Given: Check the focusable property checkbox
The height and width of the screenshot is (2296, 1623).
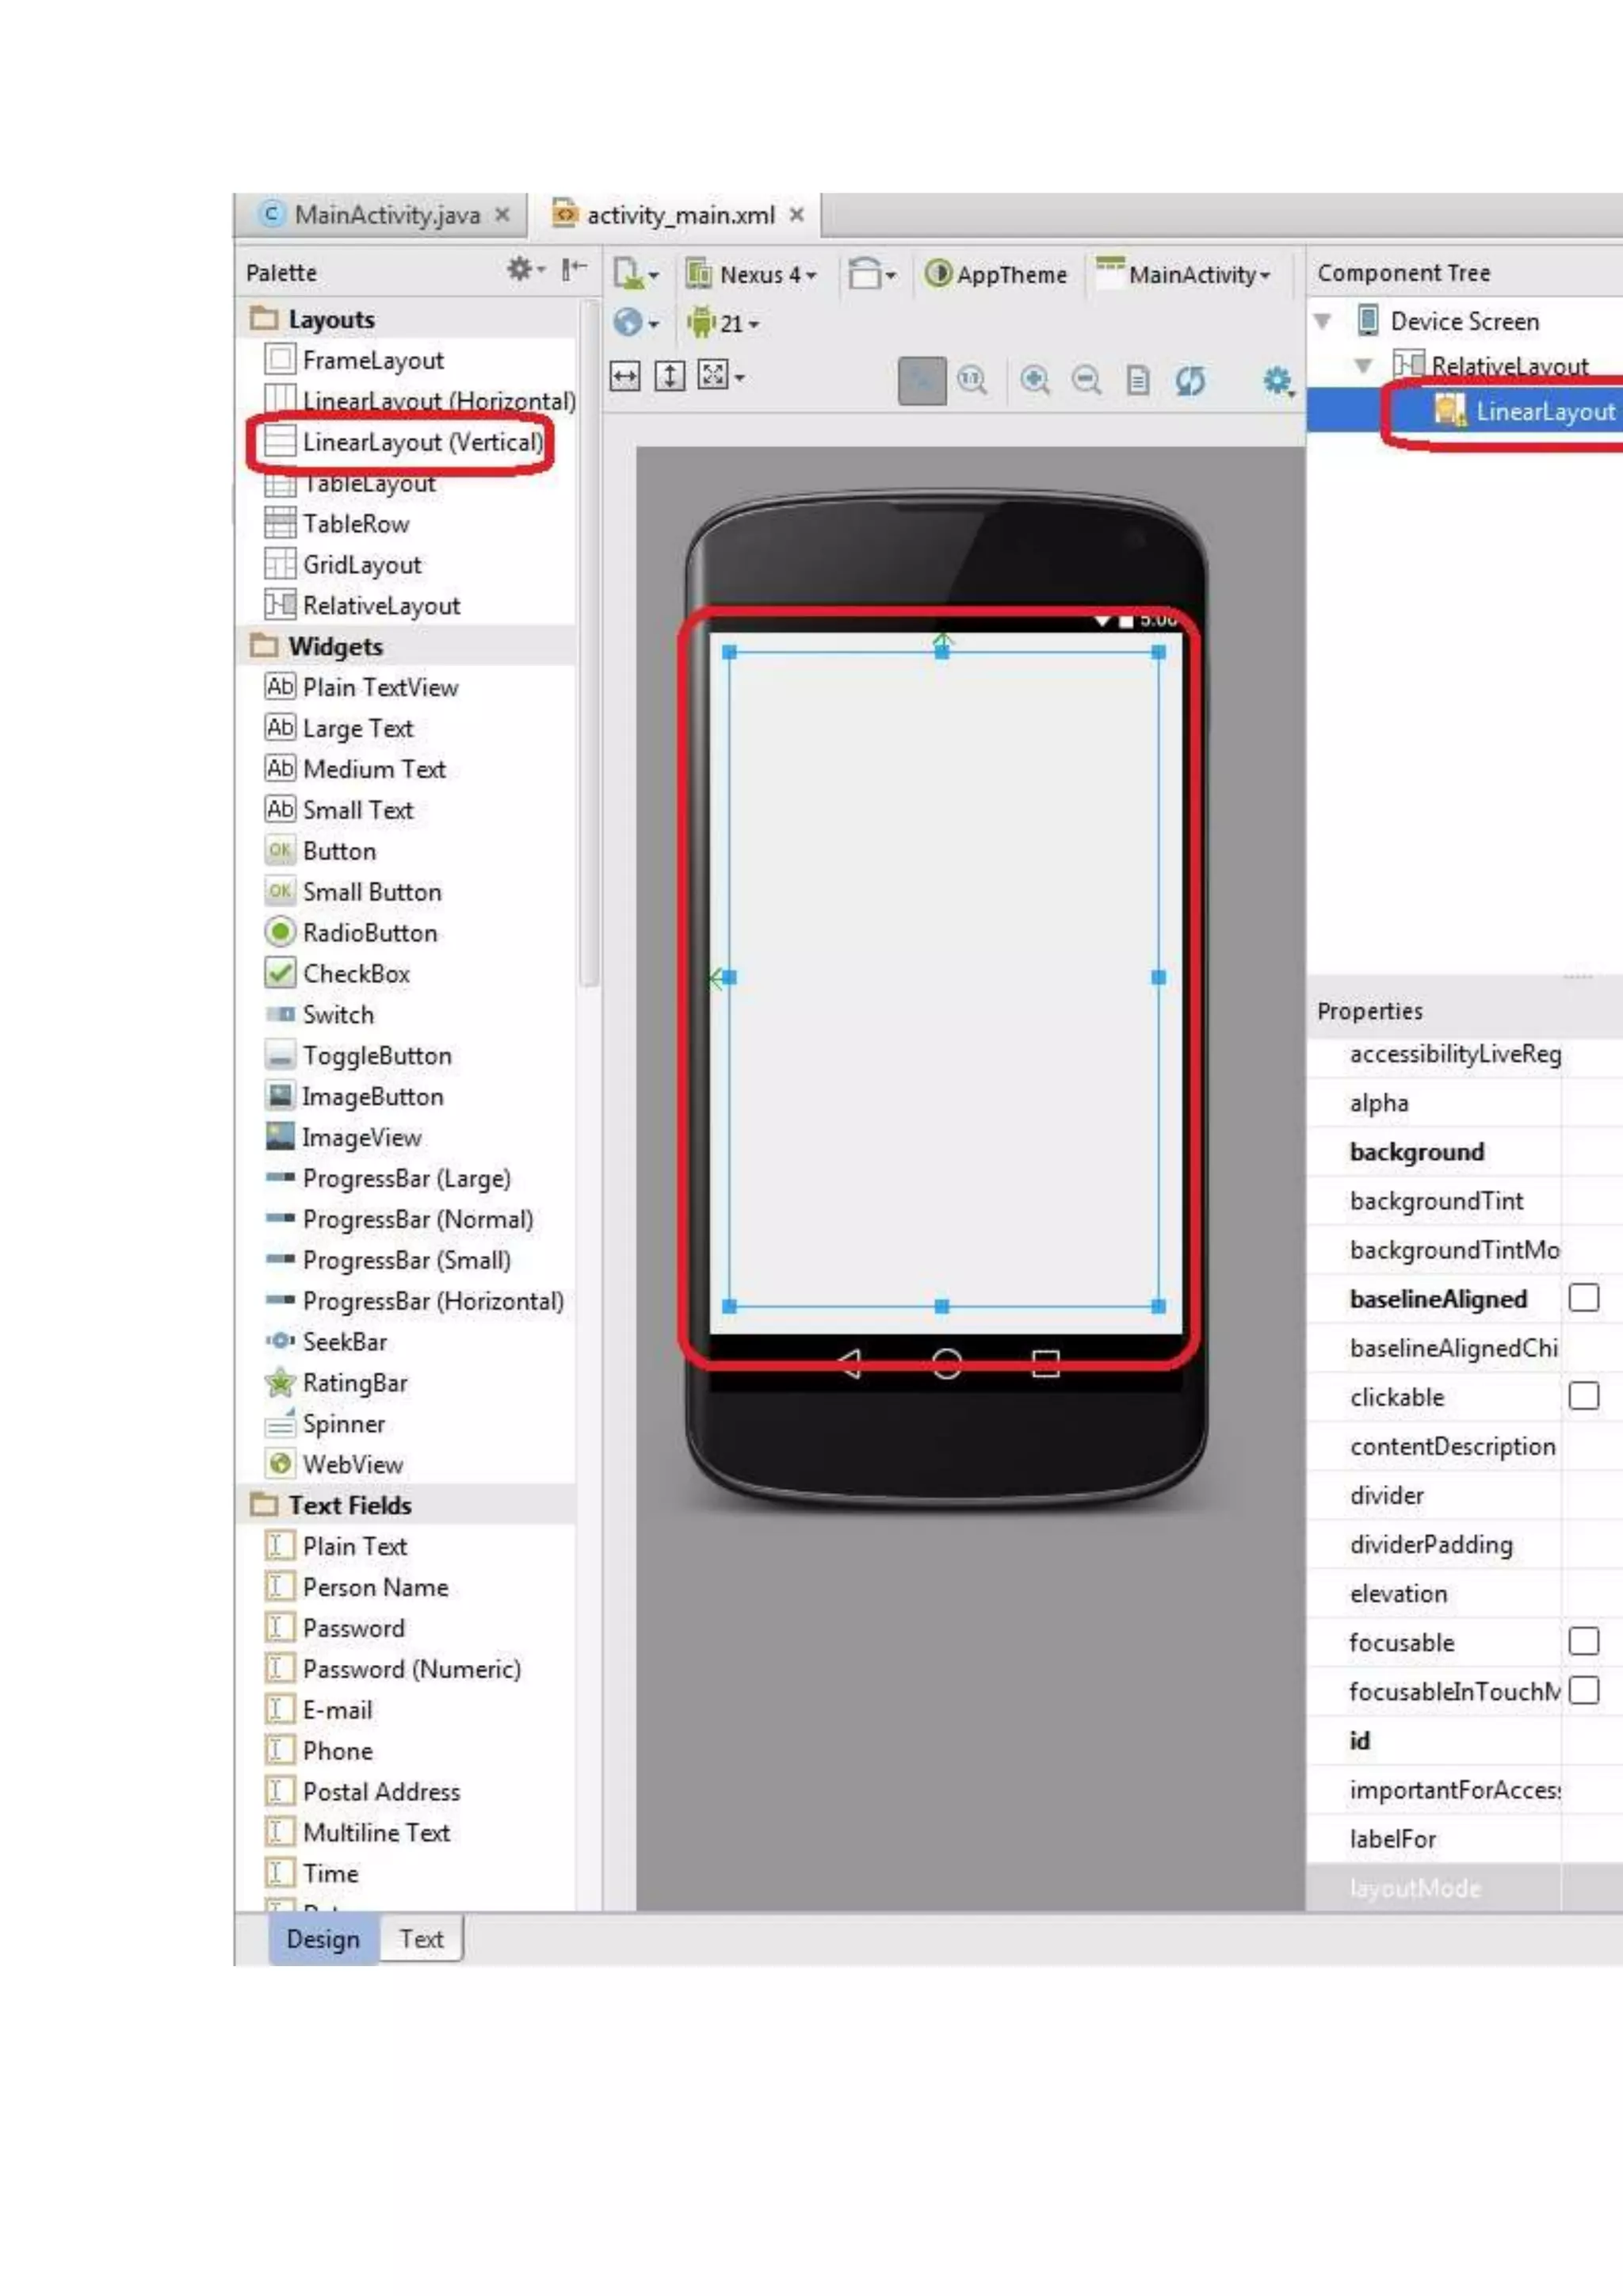Looking at the screenshot, I should pos(1583,1641).
